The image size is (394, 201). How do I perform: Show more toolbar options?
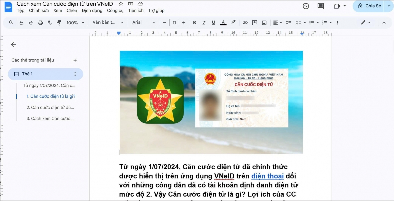tap(337, 23)
